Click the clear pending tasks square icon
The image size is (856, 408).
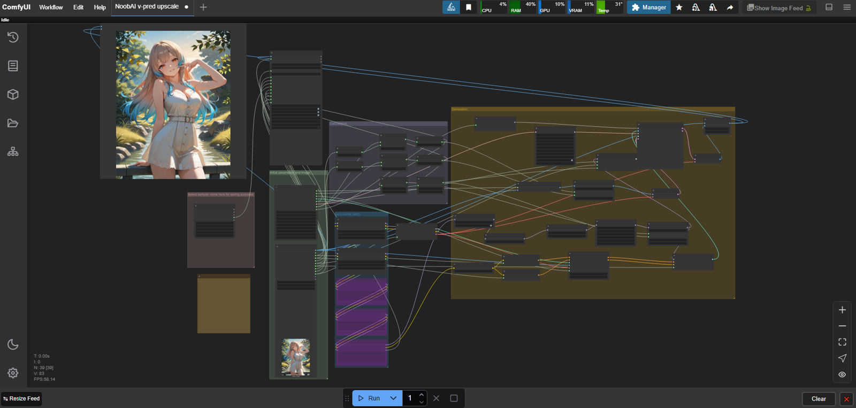[454, 398]
